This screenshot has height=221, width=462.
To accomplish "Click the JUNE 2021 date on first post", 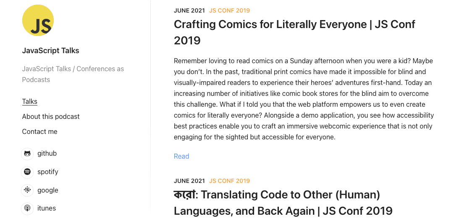I will coord(189,10).
